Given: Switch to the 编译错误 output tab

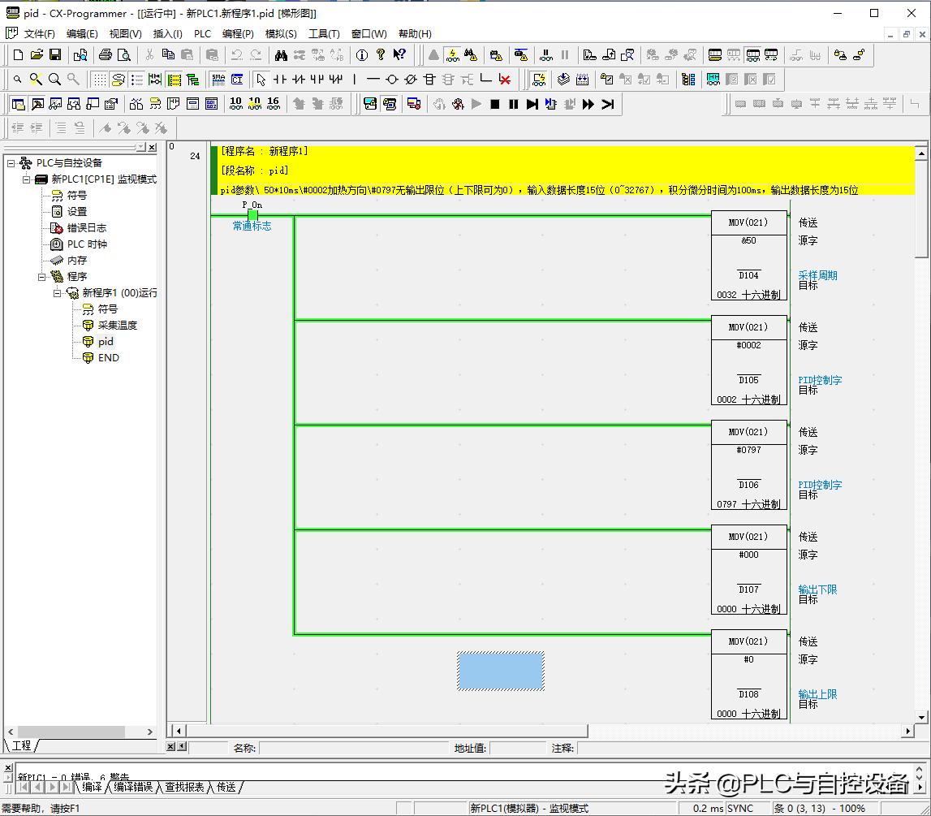Looking at the screenshot, I should (x=132, y=787).
